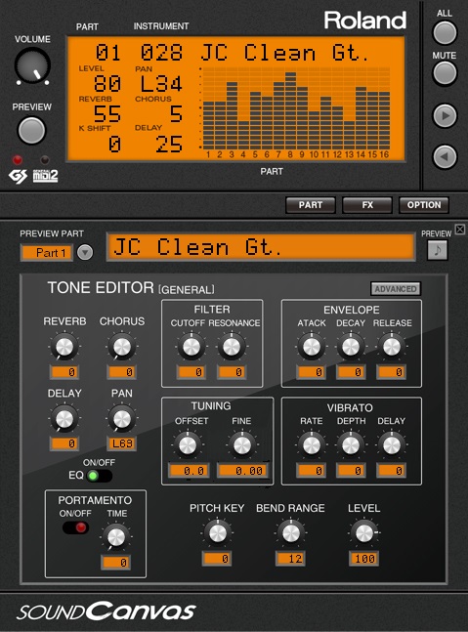Click the tuning OFFSET value 0.0
The height and width of the screenshot is (632, 468).
[189, 471]
